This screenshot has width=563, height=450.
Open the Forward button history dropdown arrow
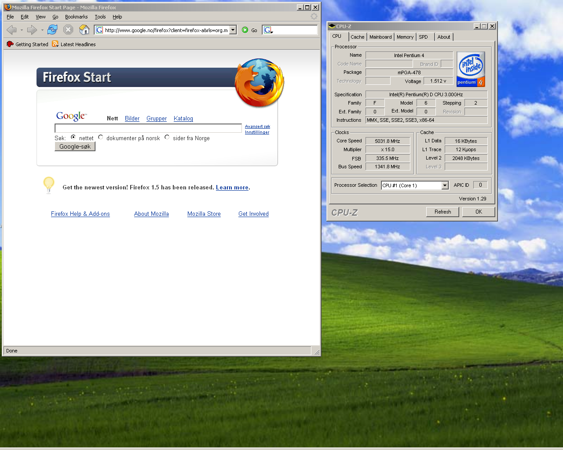point(42,30)
